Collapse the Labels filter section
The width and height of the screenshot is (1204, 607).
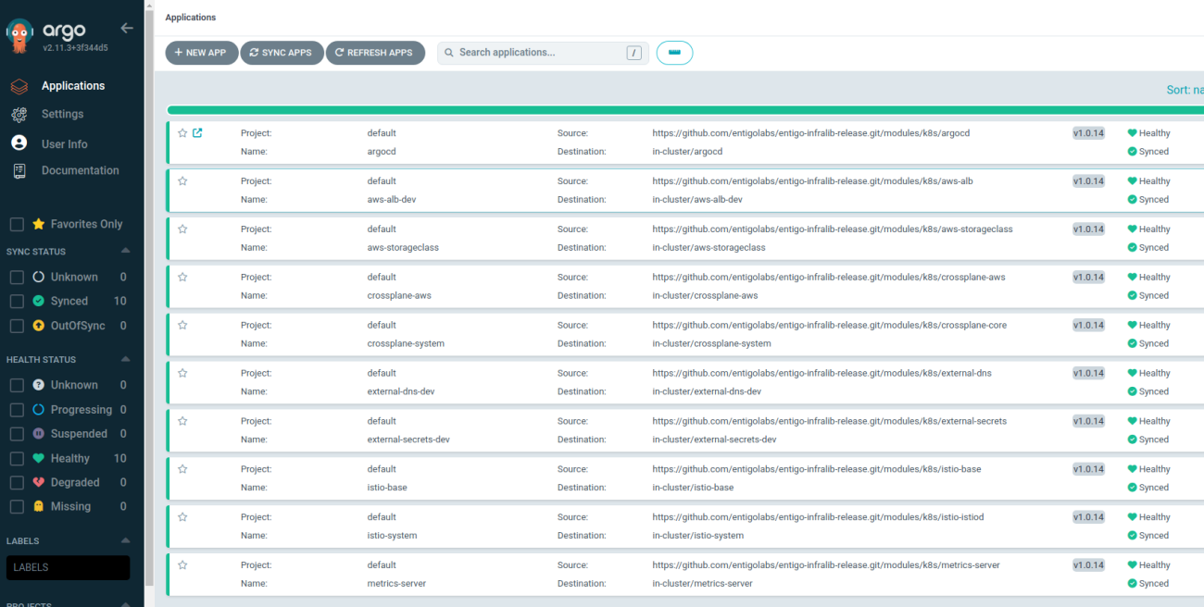point(126,540)
